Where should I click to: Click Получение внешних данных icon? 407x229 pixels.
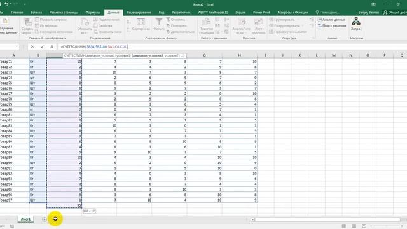click(5, 21)
